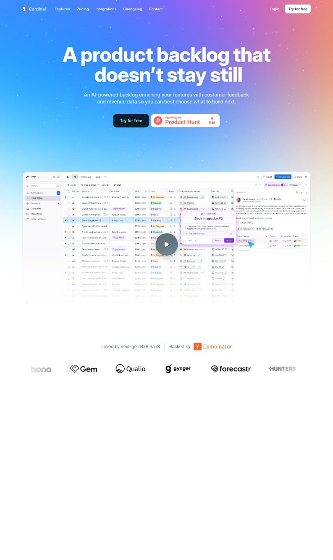Toggle the sidebar panel icon beside All tab
This screenshot has height=560, width=333.
tap(68, 177)
